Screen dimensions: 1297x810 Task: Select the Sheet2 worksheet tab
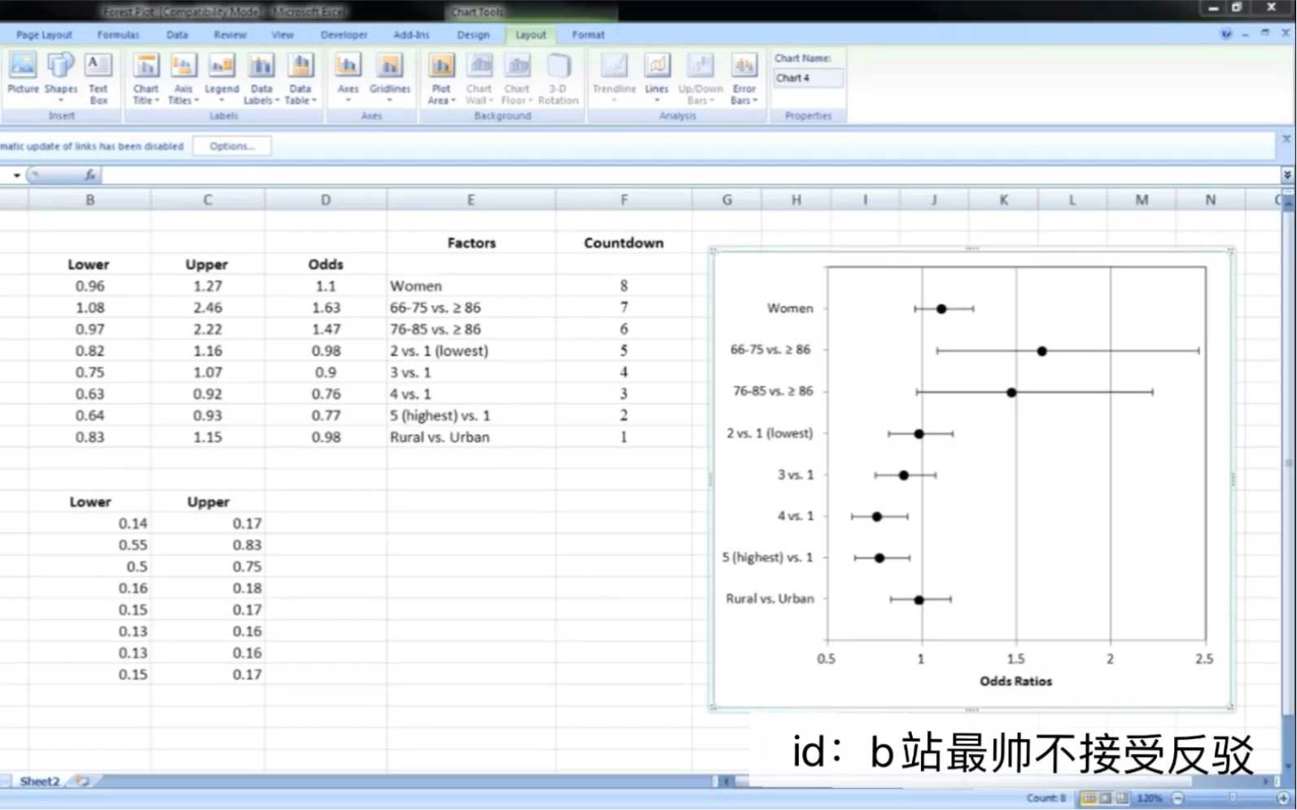(39, 781)
